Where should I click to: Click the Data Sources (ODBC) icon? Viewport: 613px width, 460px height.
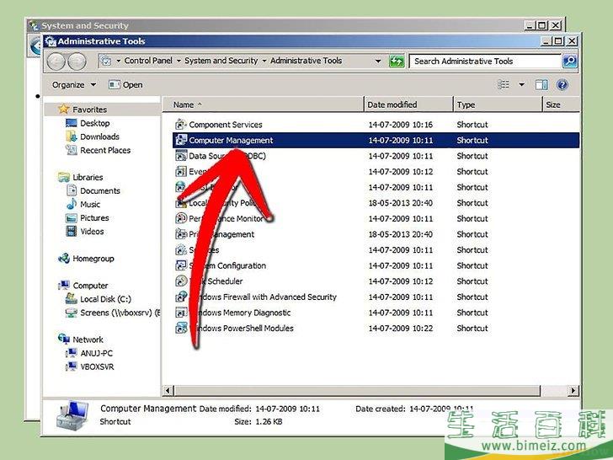pyautogui.click(x=180, y=156)
